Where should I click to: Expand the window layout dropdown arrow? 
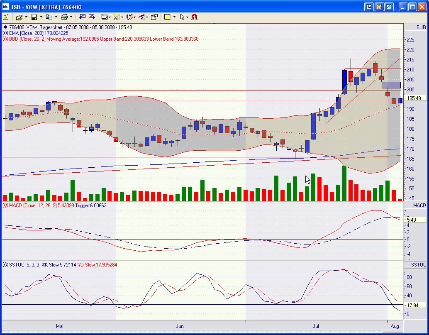coord(110,17)
